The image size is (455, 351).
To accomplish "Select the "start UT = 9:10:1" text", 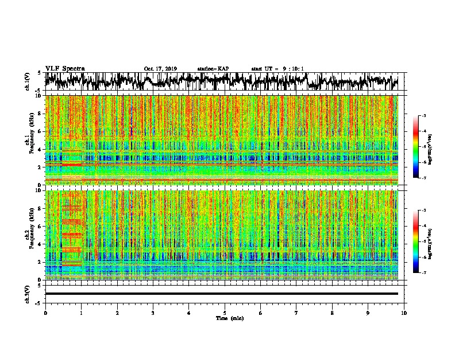I will coord(277,69).
